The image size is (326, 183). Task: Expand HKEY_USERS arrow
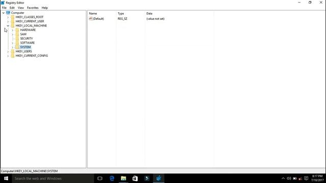(x=8, y=51)
